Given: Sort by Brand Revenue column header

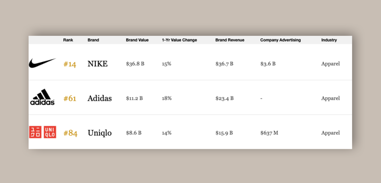Looking at the screenshot, I should click(230, 40).
